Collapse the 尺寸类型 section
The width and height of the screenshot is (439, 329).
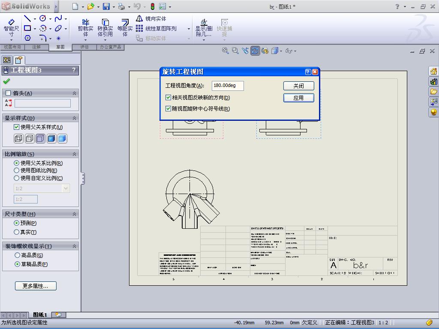74,214
